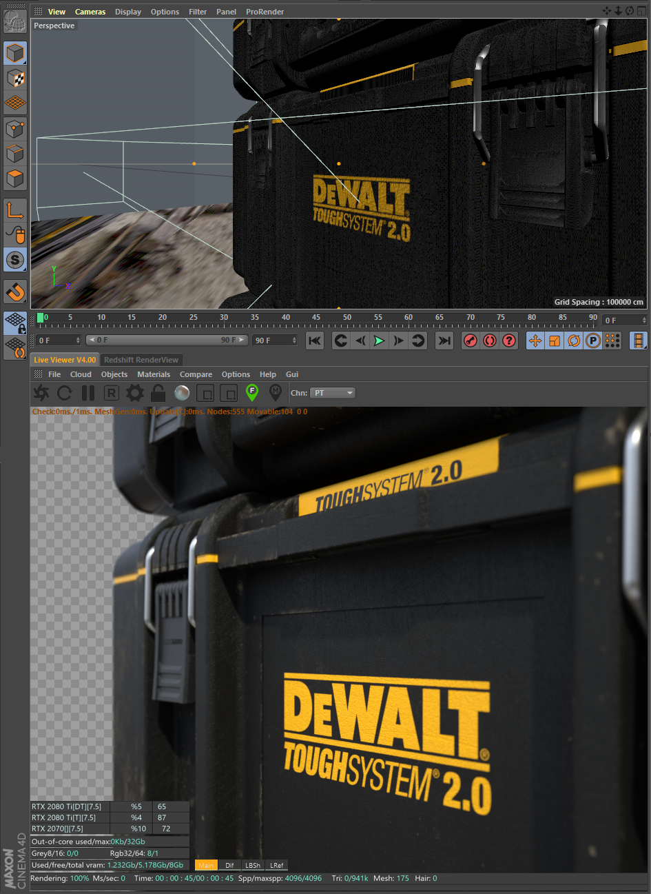This screenshot has height=894, width=651.
Task: Click the timeline start frame field 0 F
Action: click(59, 341)
